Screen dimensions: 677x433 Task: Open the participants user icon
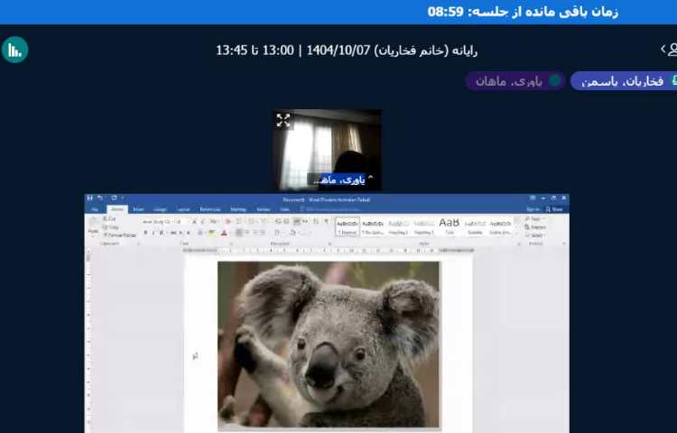point(672,50)
